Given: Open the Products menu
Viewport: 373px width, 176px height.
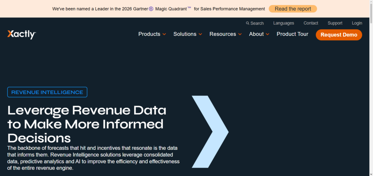Looking at the screenshot, I should click(149, 34).
